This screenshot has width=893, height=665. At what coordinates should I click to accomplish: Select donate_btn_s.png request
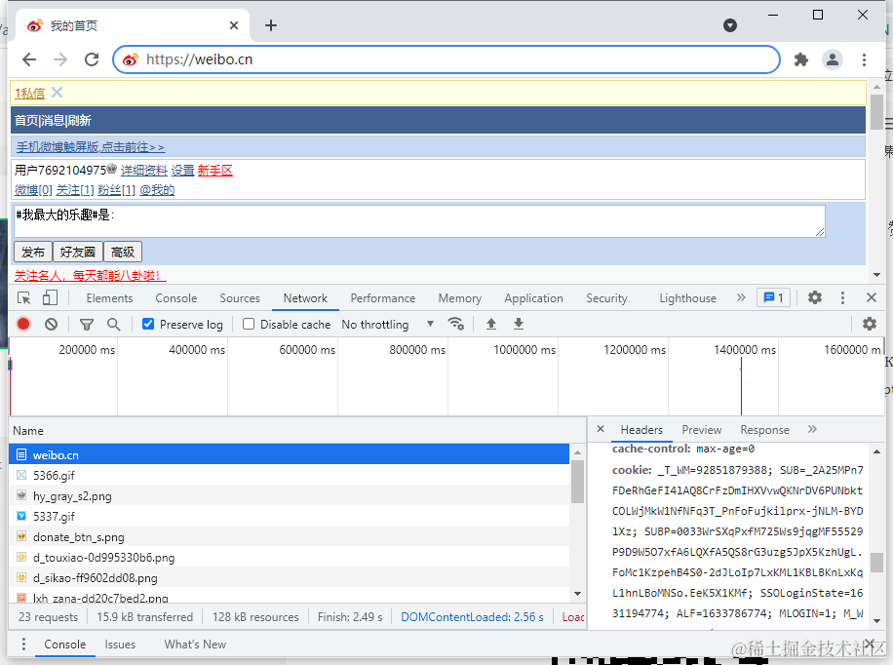click(290, 537)
